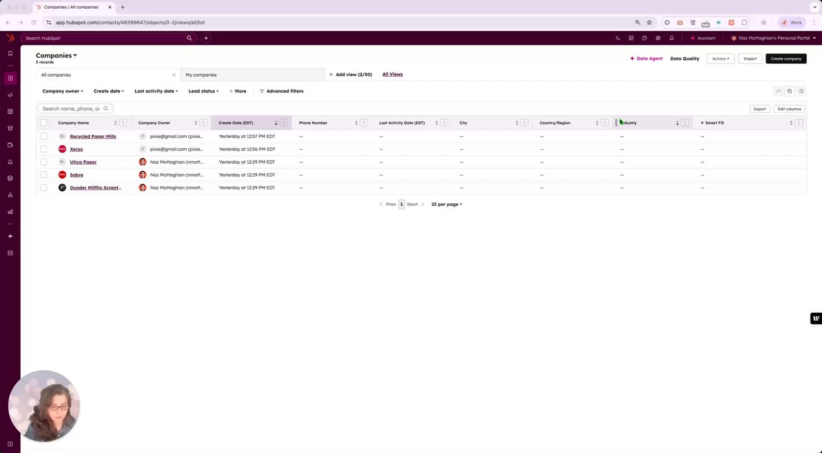
Task: Bookmark this page with the star icon
Action: coord(649,23)
